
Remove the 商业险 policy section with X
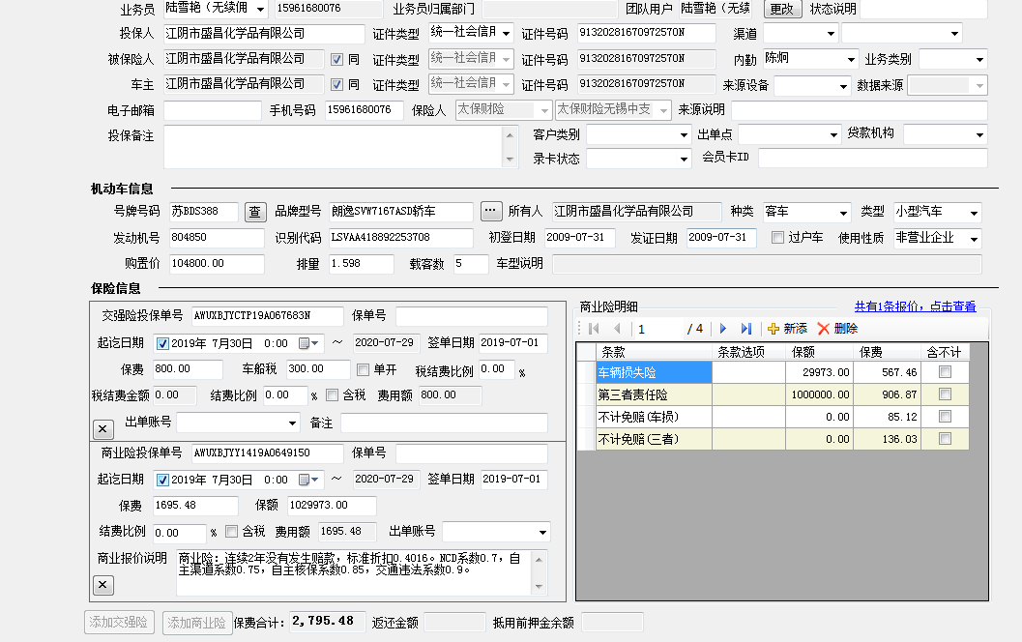103,585
